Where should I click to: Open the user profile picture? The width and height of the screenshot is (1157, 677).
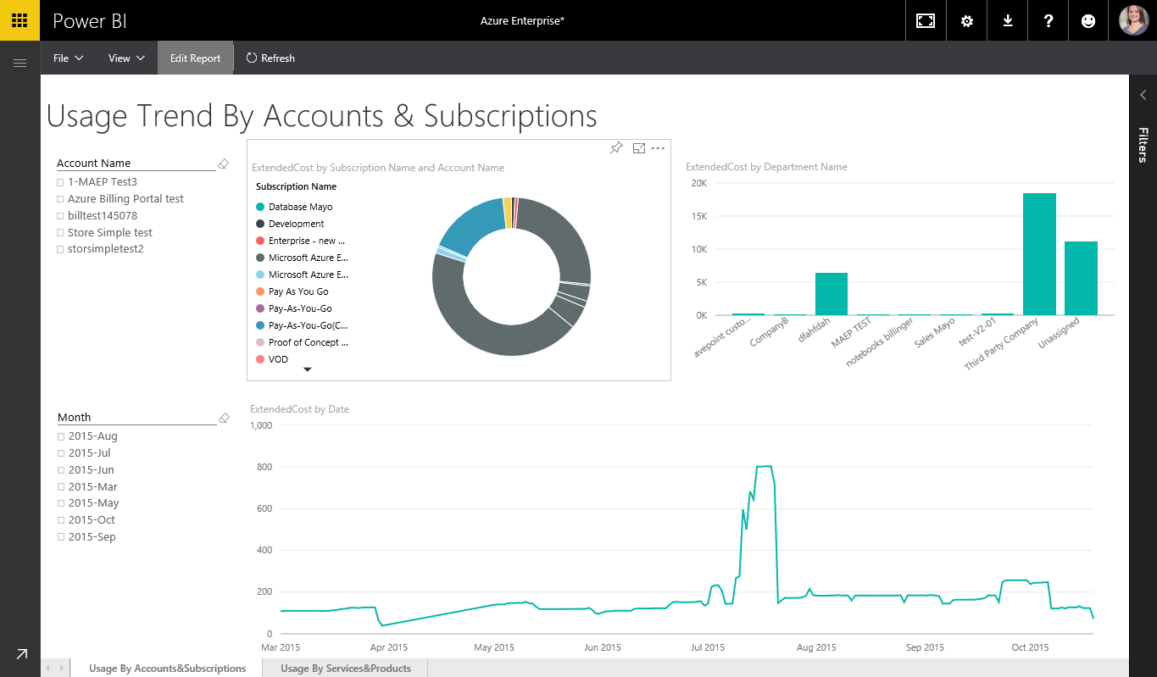point(1133,20)
